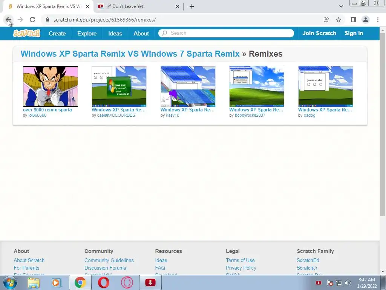
Task: Open the network tray icon
Action: click(x=339, y=283)
